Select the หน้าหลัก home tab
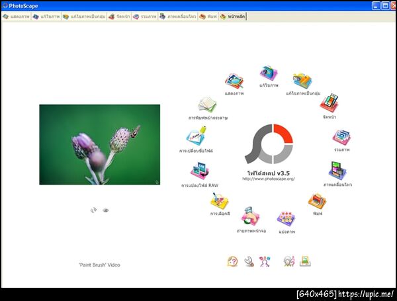397x301 pixels. pos(233,17)
